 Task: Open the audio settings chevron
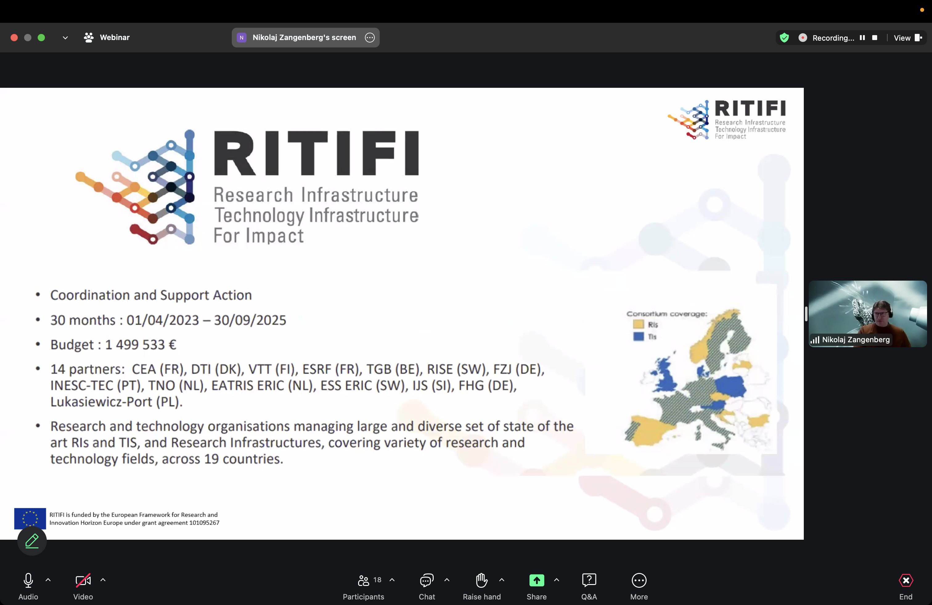[x=48, y=580]
